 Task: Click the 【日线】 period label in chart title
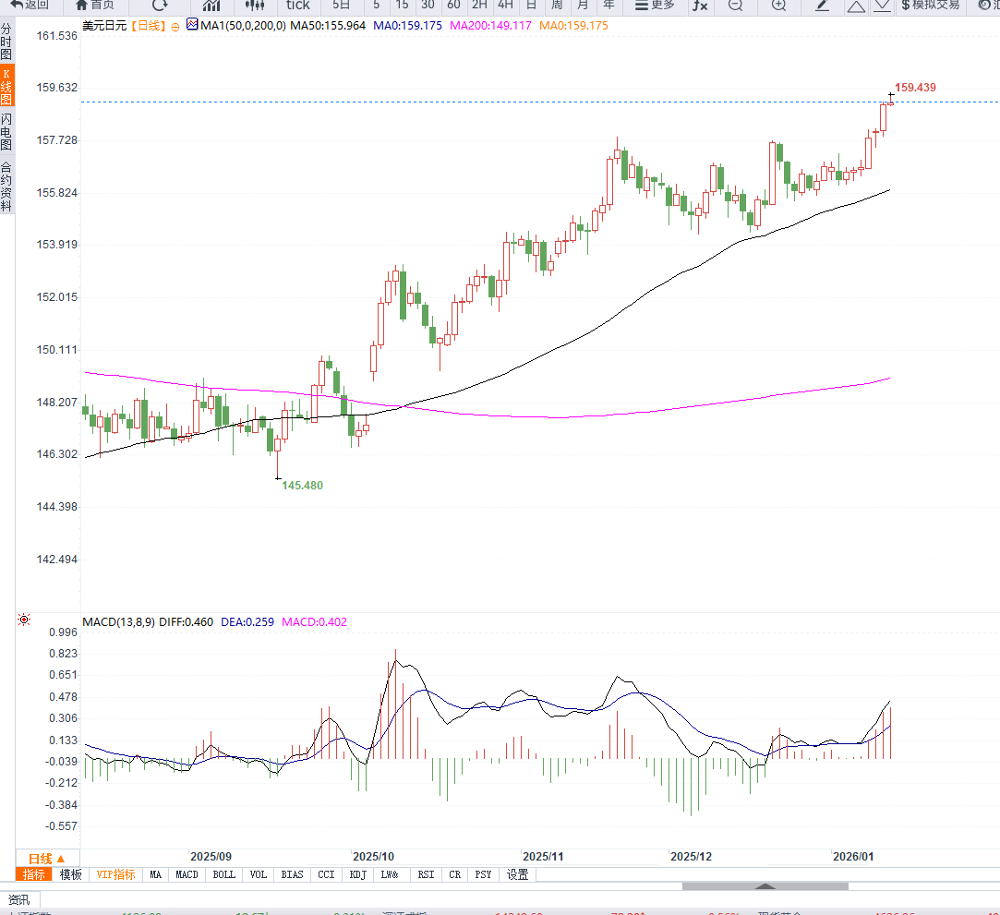148,26
